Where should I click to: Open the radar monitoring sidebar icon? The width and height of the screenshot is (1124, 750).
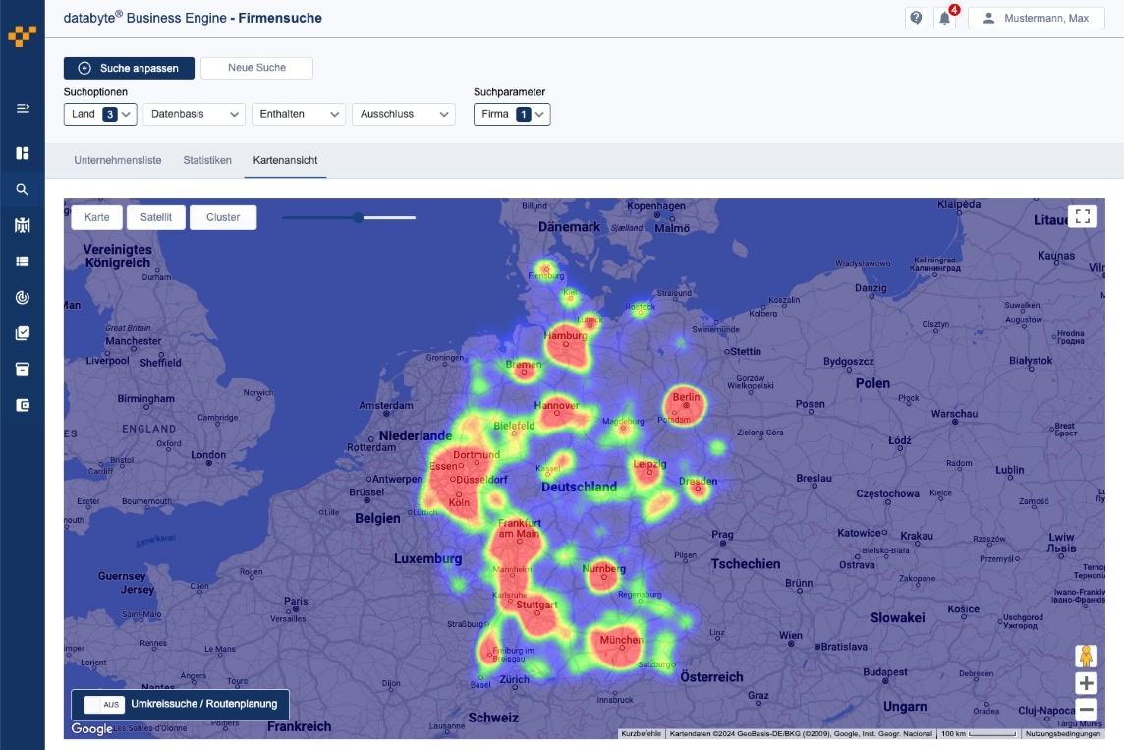coord(23,297)
